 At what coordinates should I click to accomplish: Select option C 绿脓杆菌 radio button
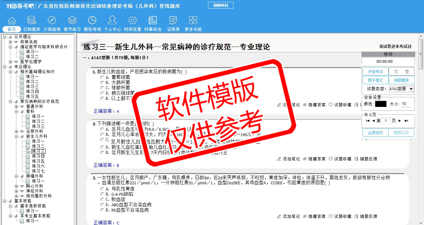pos(102,88)
